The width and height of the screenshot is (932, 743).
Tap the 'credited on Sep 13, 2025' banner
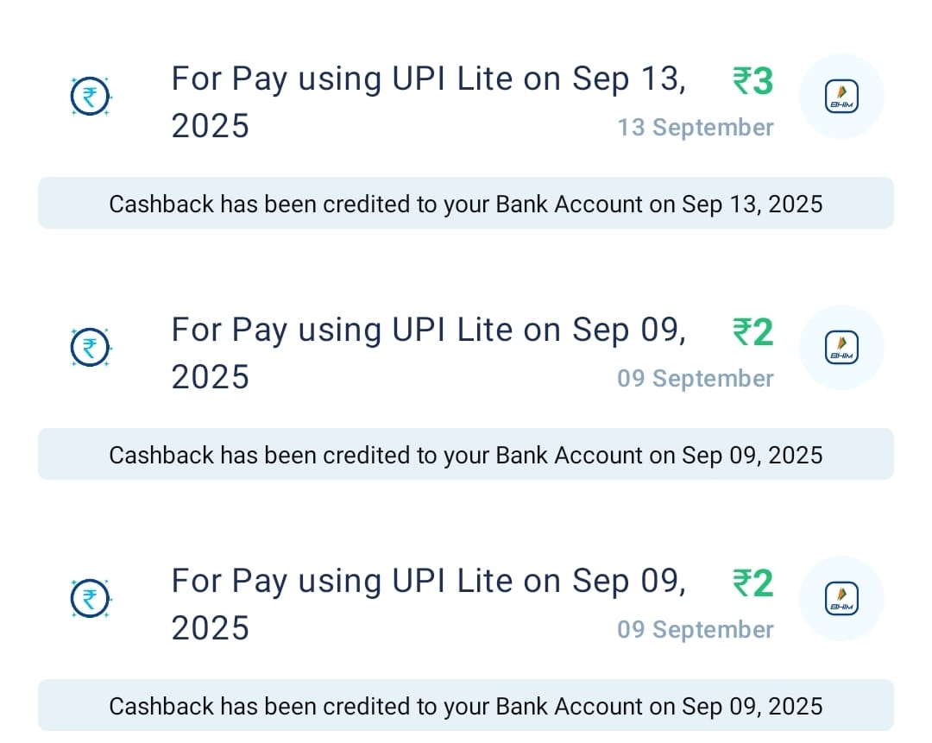[x=466, y=204]
